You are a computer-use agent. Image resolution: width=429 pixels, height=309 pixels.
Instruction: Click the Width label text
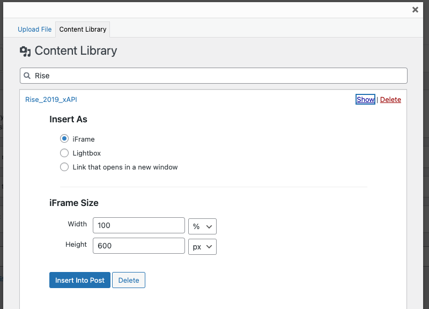point(77,224)
